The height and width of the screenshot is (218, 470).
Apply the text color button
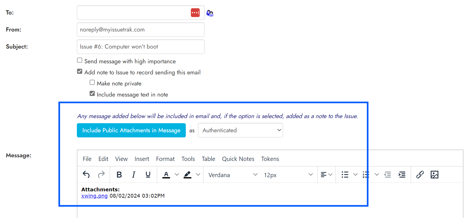pos(166,175)
